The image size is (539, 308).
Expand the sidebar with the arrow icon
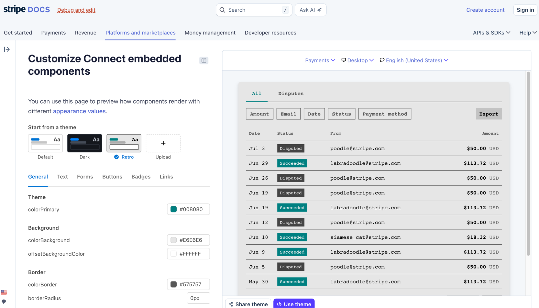(7, 49)
